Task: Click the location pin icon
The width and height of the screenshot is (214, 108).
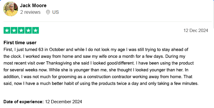Action: coord(48,12)
